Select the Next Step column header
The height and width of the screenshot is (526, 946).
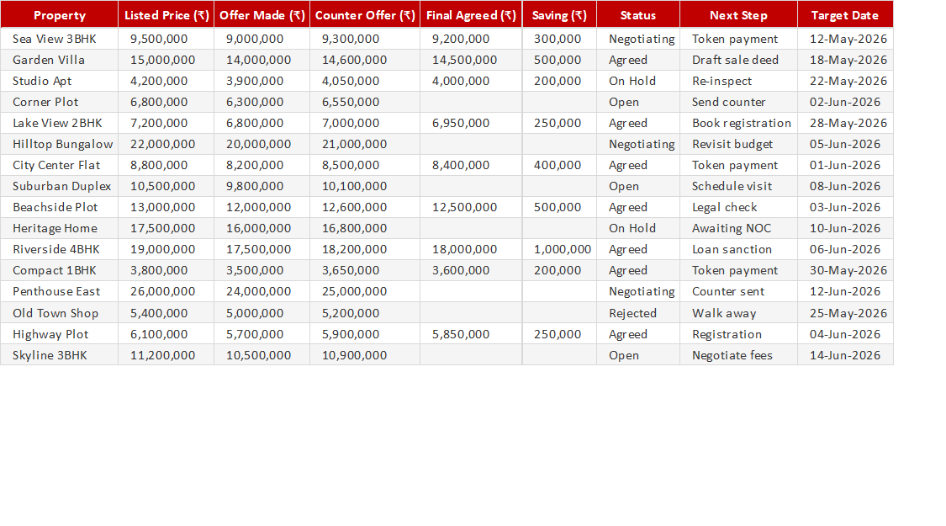(x=738, y=15)
